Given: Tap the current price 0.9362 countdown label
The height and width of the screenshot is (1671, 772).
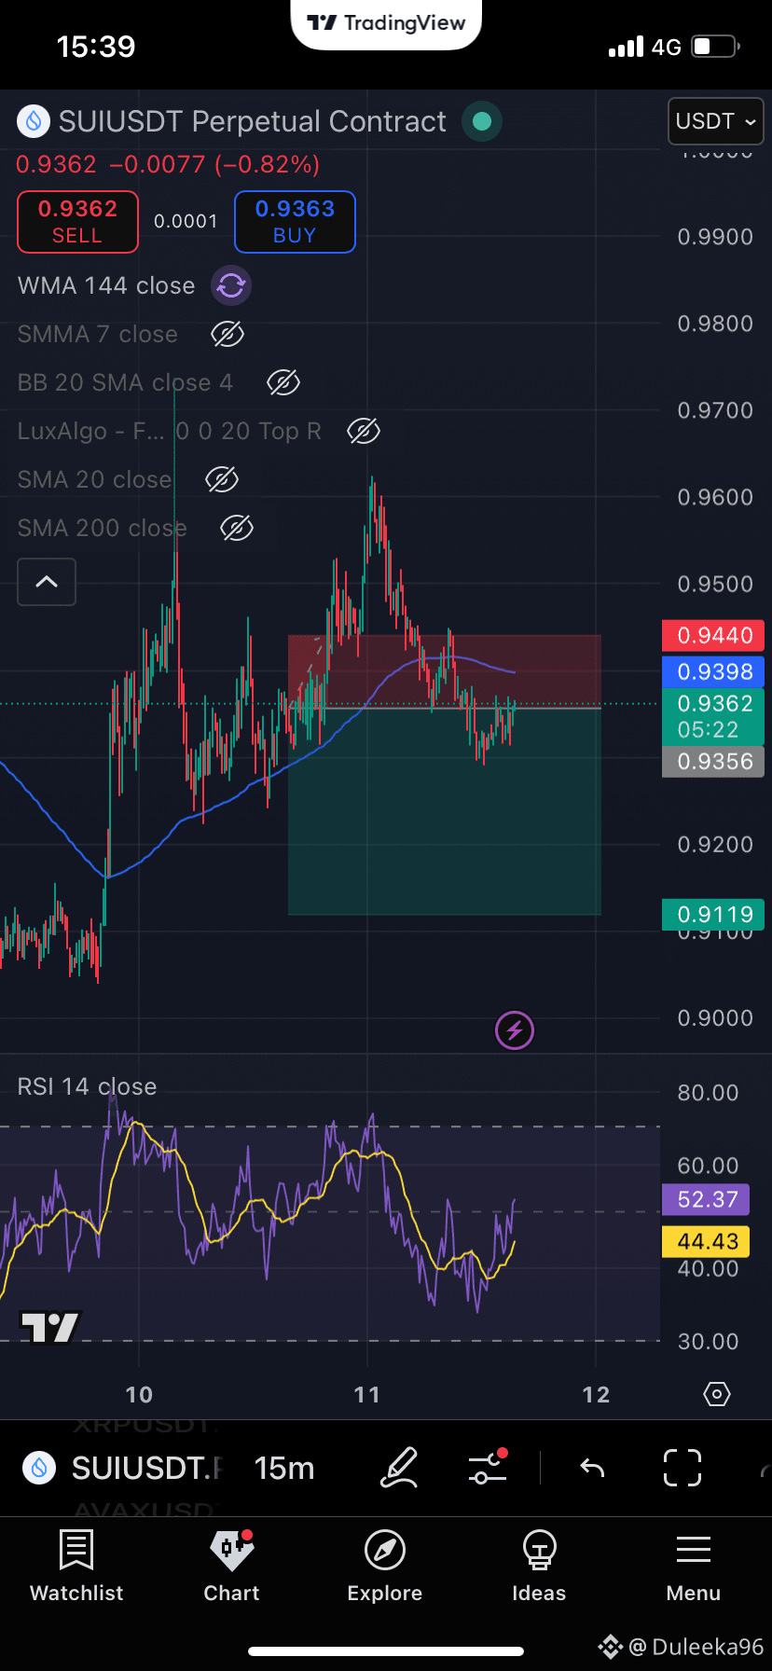Looking at the screenshot, I should (714, 716).
